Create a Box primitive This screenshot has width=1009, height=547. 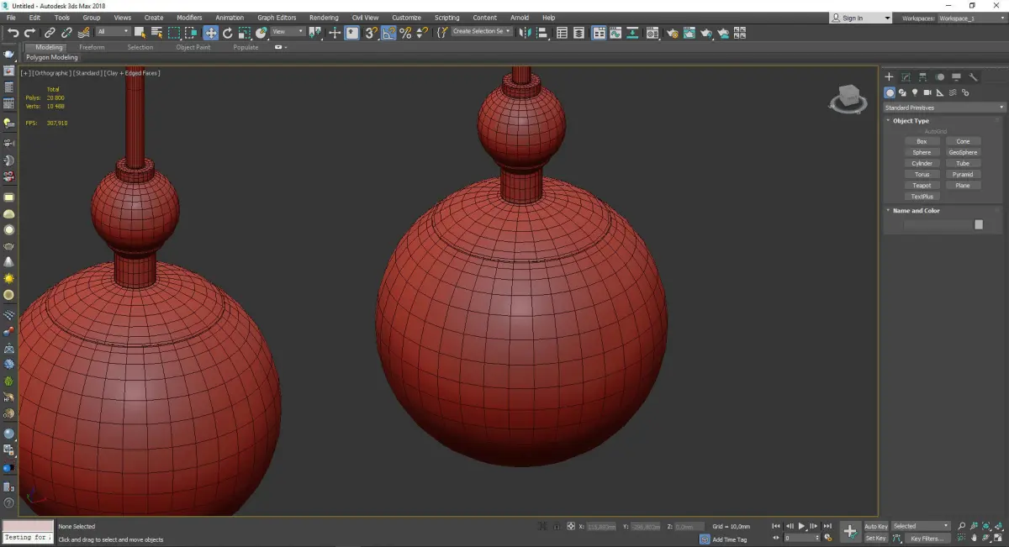click(x=922, y=141)
